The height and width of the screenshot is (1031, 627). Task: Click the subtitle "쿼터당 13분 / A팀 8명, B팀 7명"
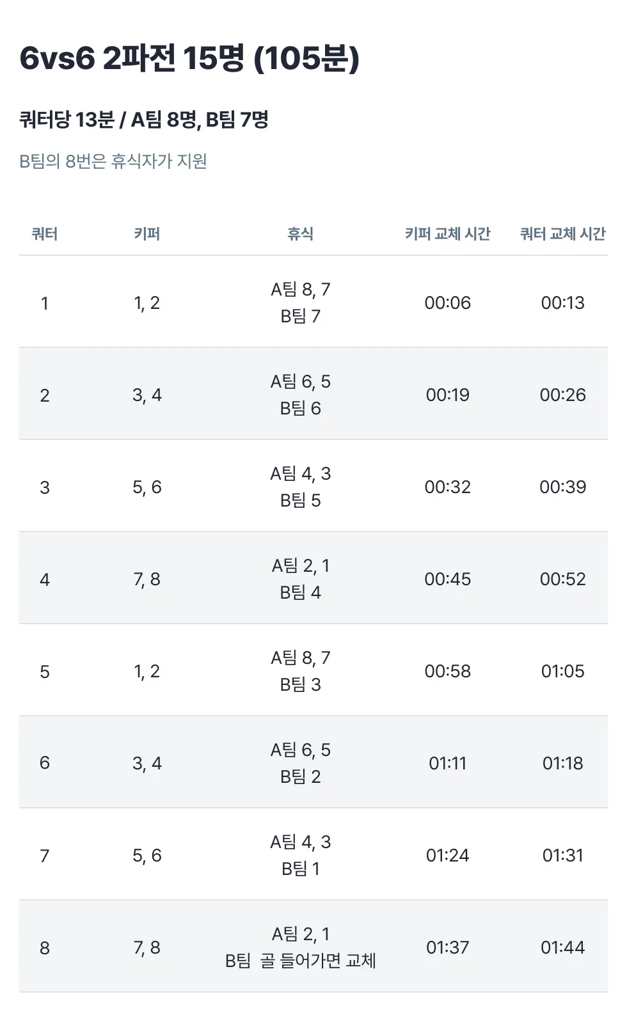[144, 120]
